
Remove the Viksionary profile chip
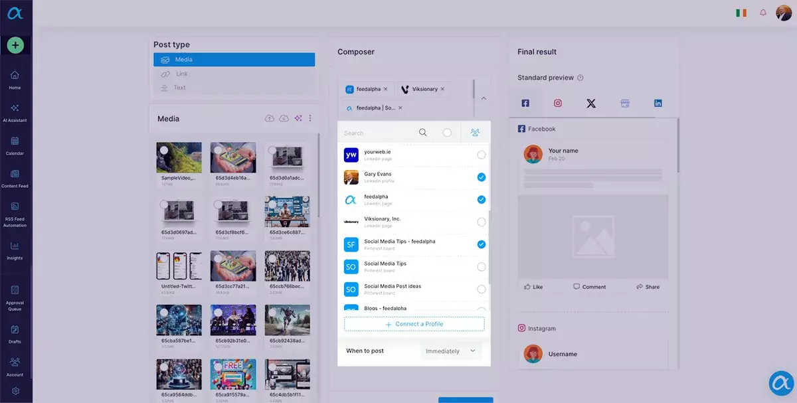pos(442,89)
